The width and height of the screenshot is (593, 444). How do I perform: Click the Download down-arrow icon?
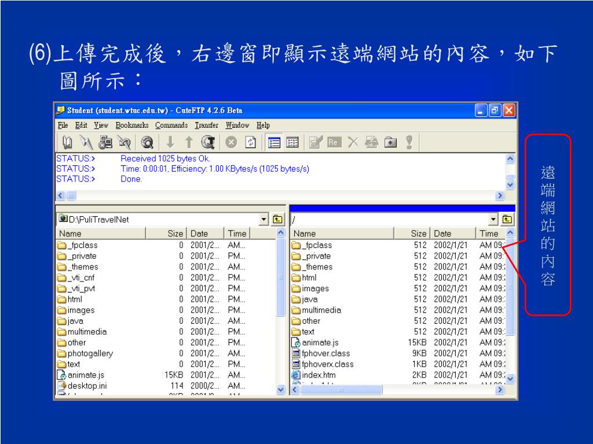pyautogui.click(x=171, y=142)
